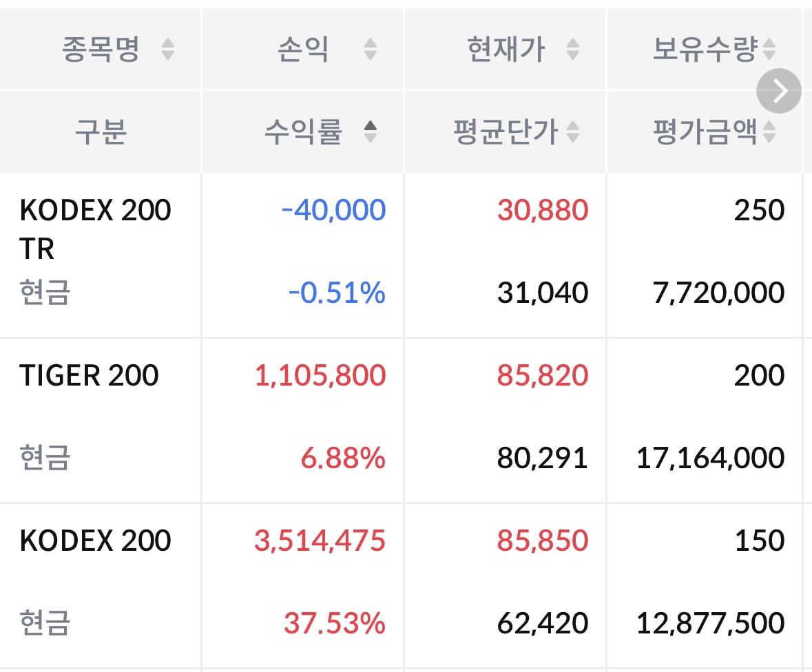Screen dimensions: 812x672
Task: Click the 수익률 header label
Action: pos(304,132)
